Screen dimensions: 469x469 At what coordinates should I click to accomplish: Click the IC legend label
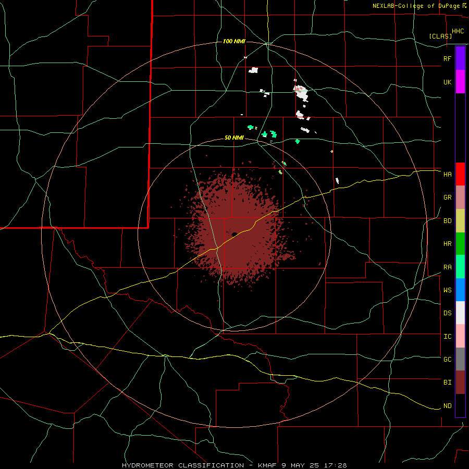(447, 337)
